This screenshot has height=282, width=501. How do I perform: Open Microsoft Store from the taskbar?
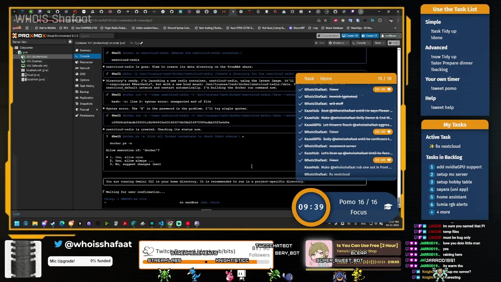coord(26,224)
